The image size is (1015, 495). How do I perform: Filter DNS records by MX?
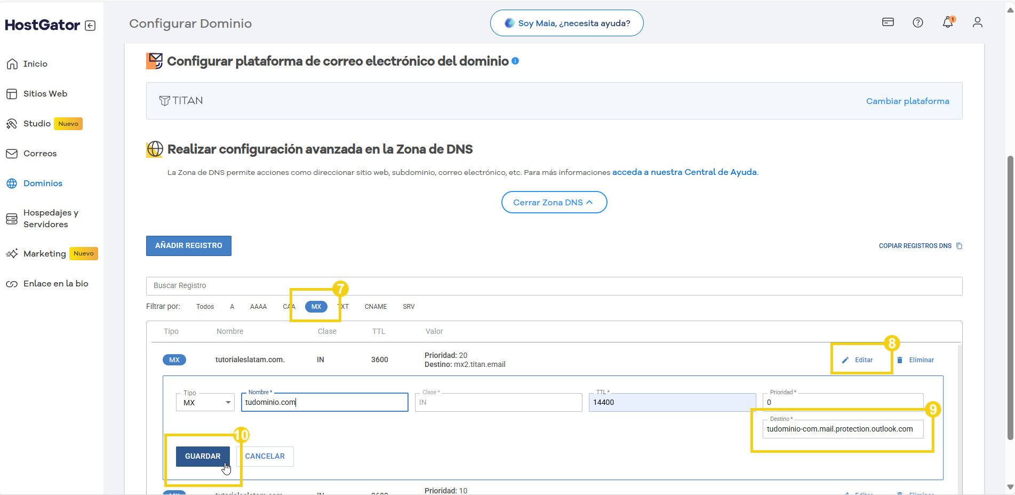(x=316, y=307)
